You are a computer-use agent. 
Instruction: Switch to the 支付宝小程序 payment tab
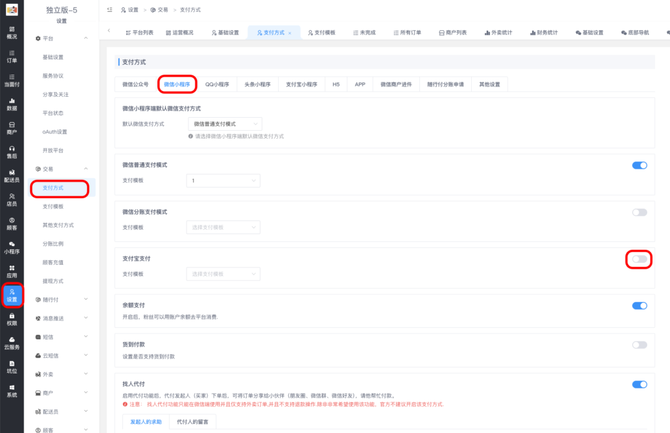(302, 84)
